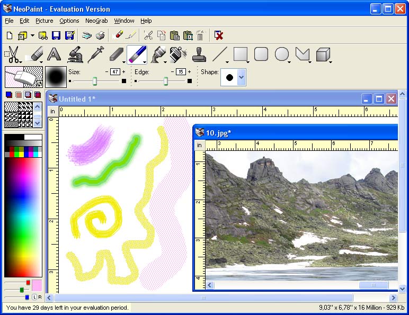Increase Edge with the plus button
Image resolution: width=409 pixels, height=315 pixels.
(189, 71)
